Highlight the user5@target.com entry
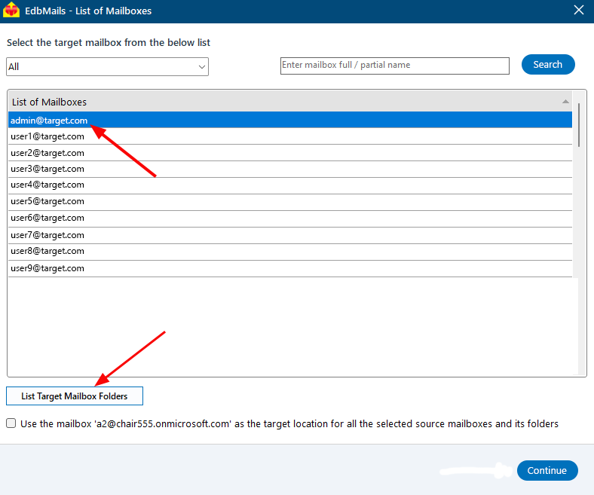This screenshot has height=495, width=594. pyautogui.click(x=47, y=201)
